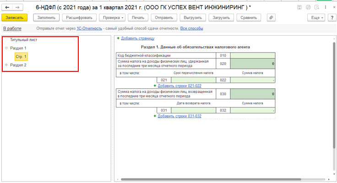Click the Дата возврата налога column header

(193, 103)
